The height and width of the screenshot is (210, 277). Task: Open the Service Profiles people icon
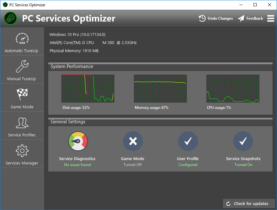[x=22, y=123]
